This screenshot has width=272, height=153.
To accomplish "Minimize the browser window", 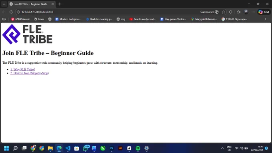I will point(249,4).
